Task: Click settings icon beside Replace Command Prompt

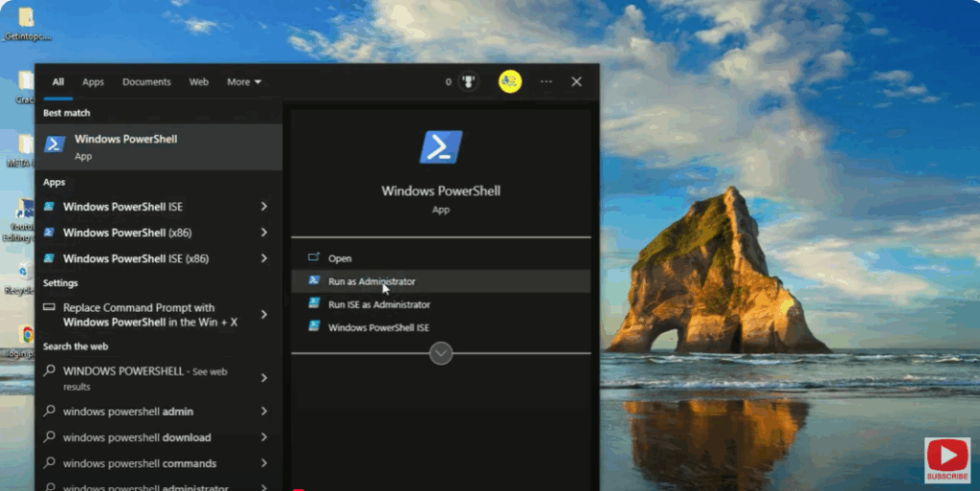Action: (49, 307)
